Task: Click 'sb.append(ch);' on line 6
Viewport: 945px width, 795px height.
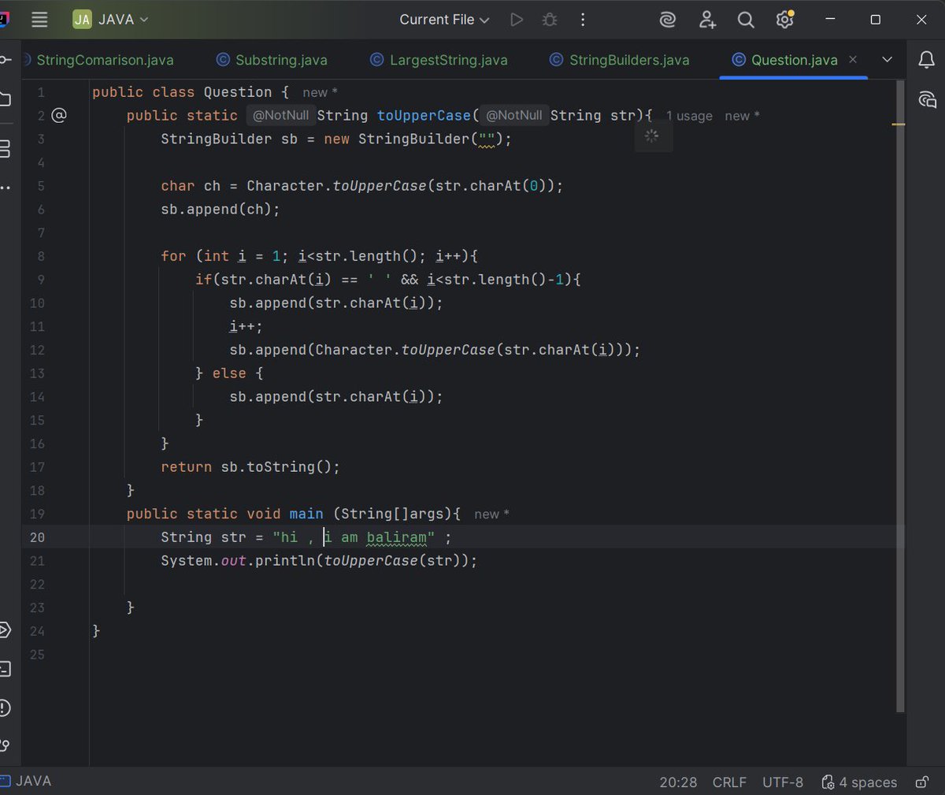Action: click(220, 210)
